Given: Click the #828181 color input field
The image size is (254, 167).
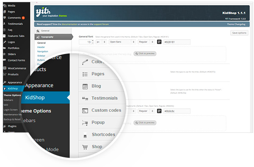Looking at the screenshot, I should 177,42.
